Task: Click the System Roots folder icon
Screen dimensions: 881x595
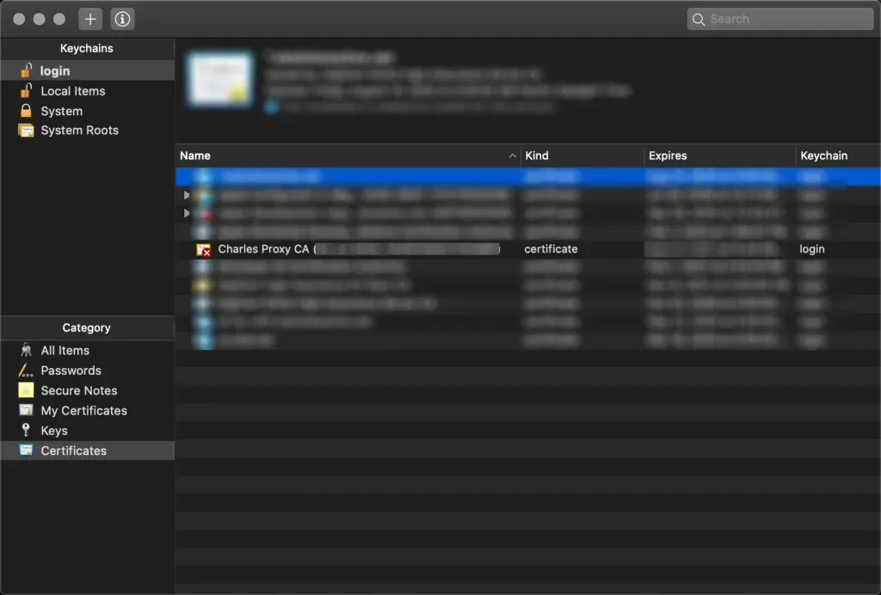Action: [x=26, y=130]
